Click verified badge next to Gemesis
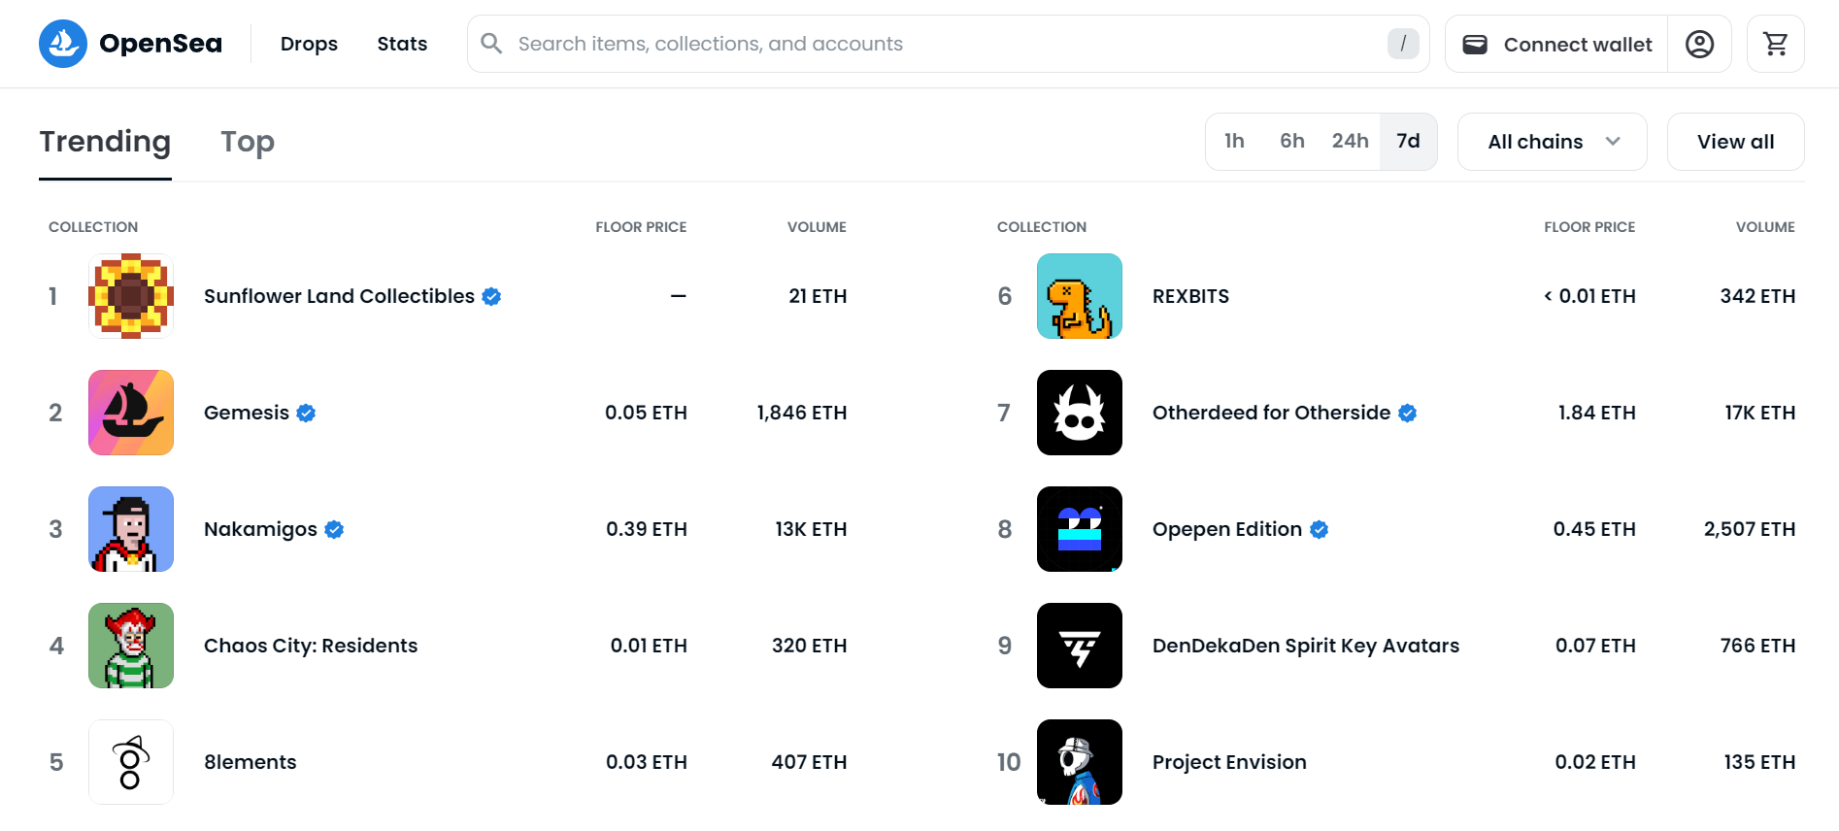The height and width of the screenshot is (831, 1839). 306,413
